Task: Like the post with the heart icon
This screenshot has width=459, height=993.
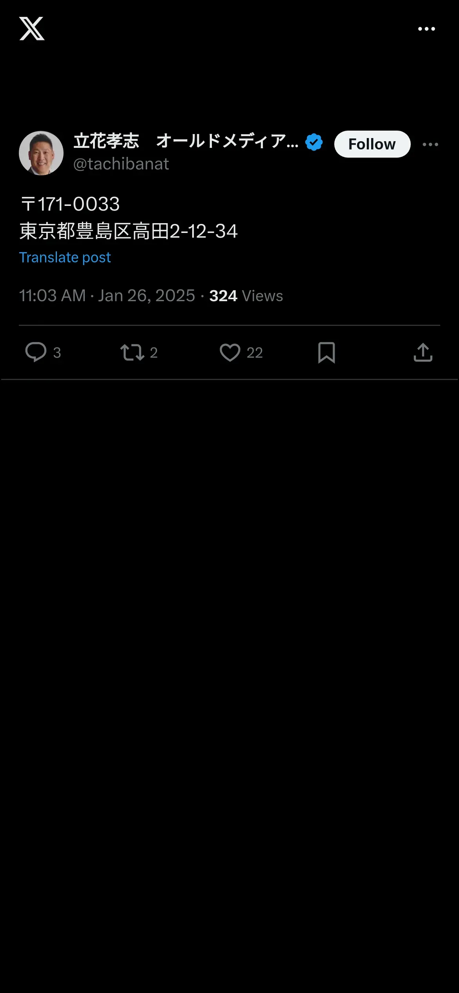Action: click(230, 352)
